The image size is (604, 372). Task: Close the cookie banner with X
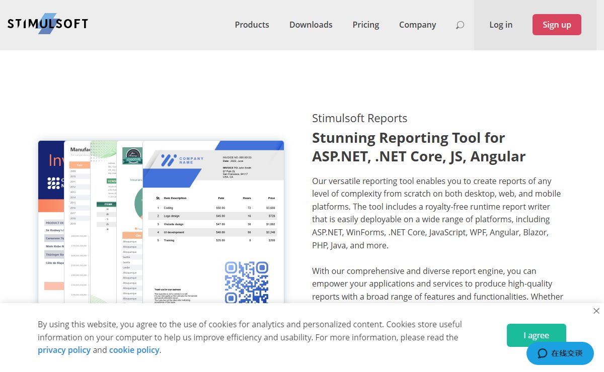point(596,311)
